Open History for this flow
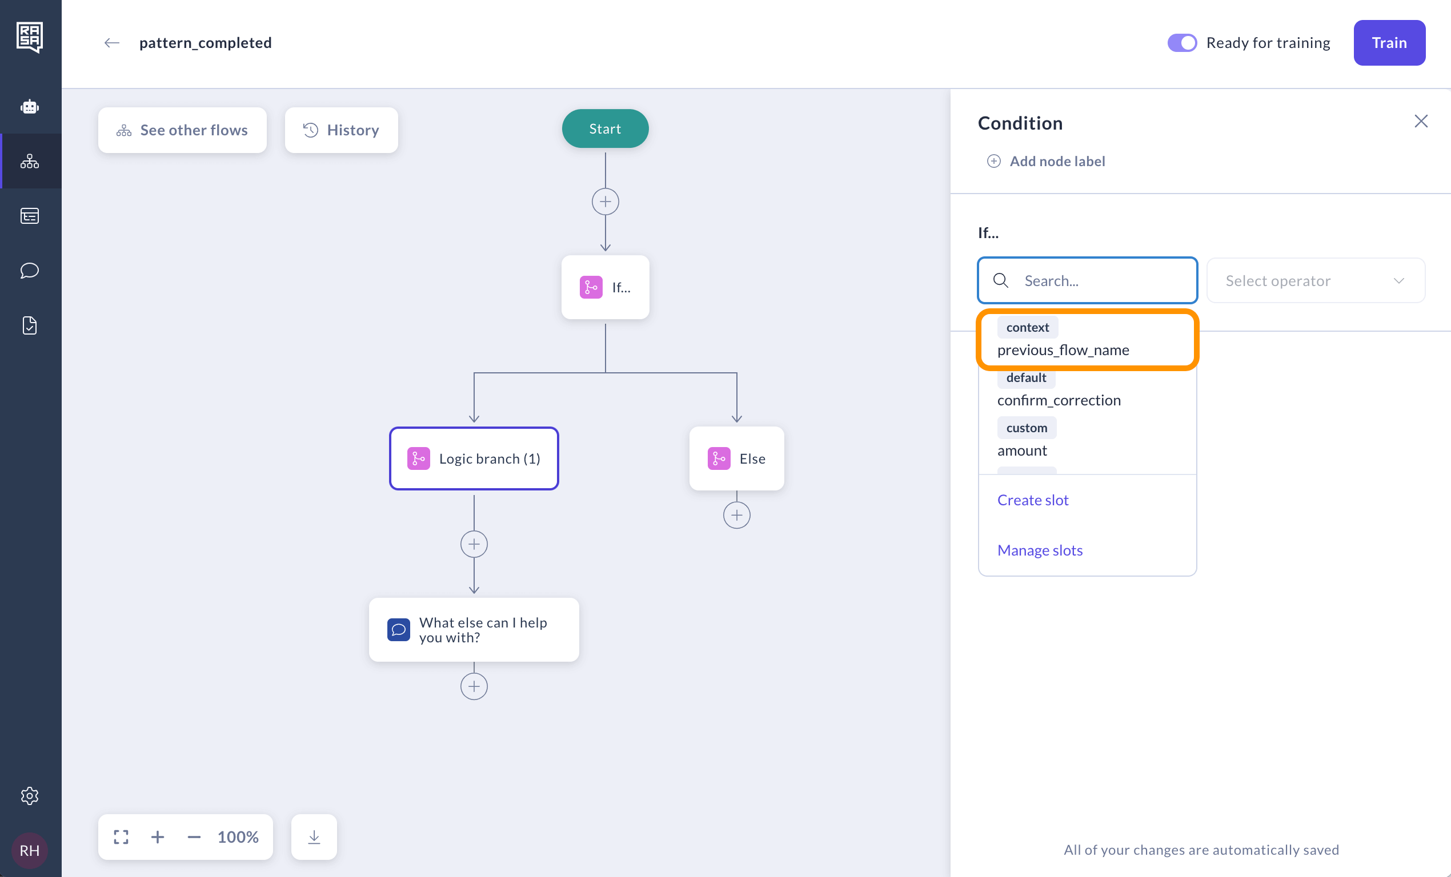The height and width of the screenshot is (877, 1451). pos(342,130)
